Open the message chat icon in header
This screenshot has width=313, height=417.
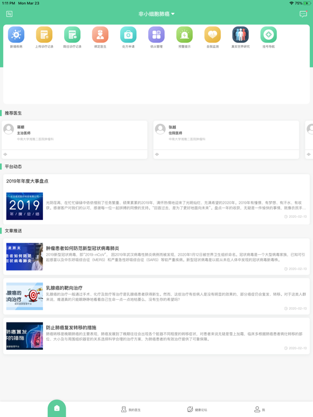click(303, 14)
